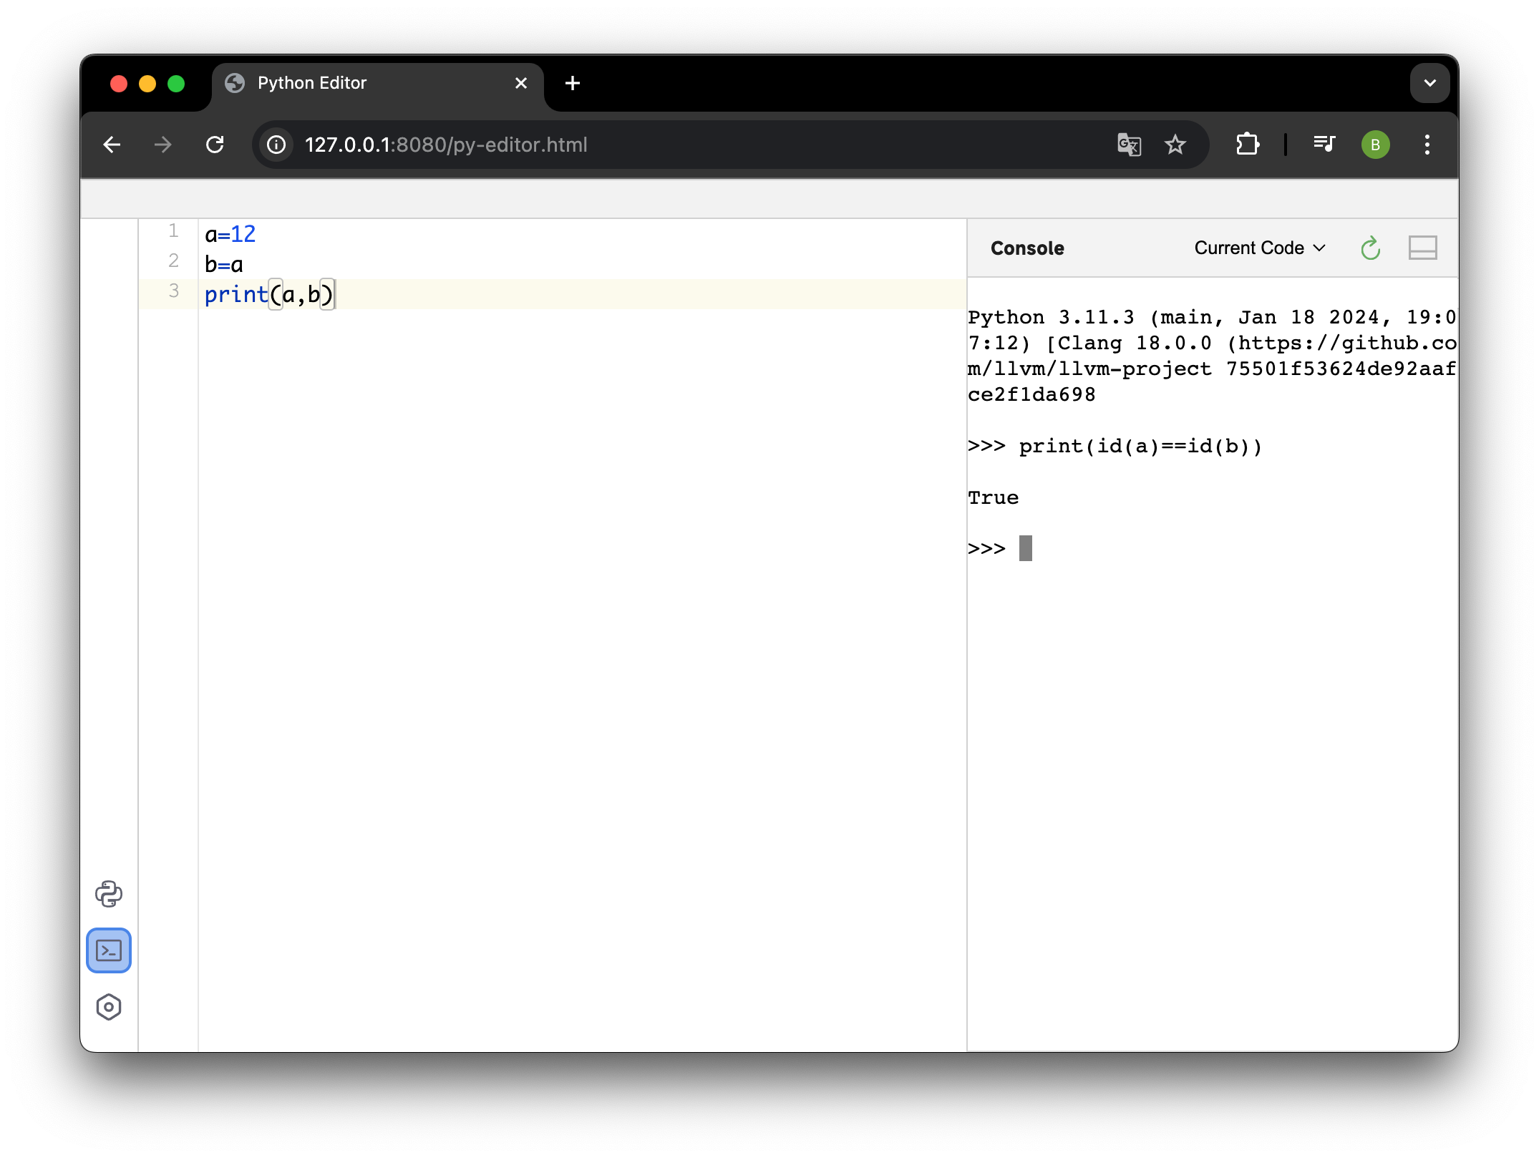Click the Python 3.11.3 version banner
The width and height of the screenshot is (1539, 1158).
tap(1212, 356)
